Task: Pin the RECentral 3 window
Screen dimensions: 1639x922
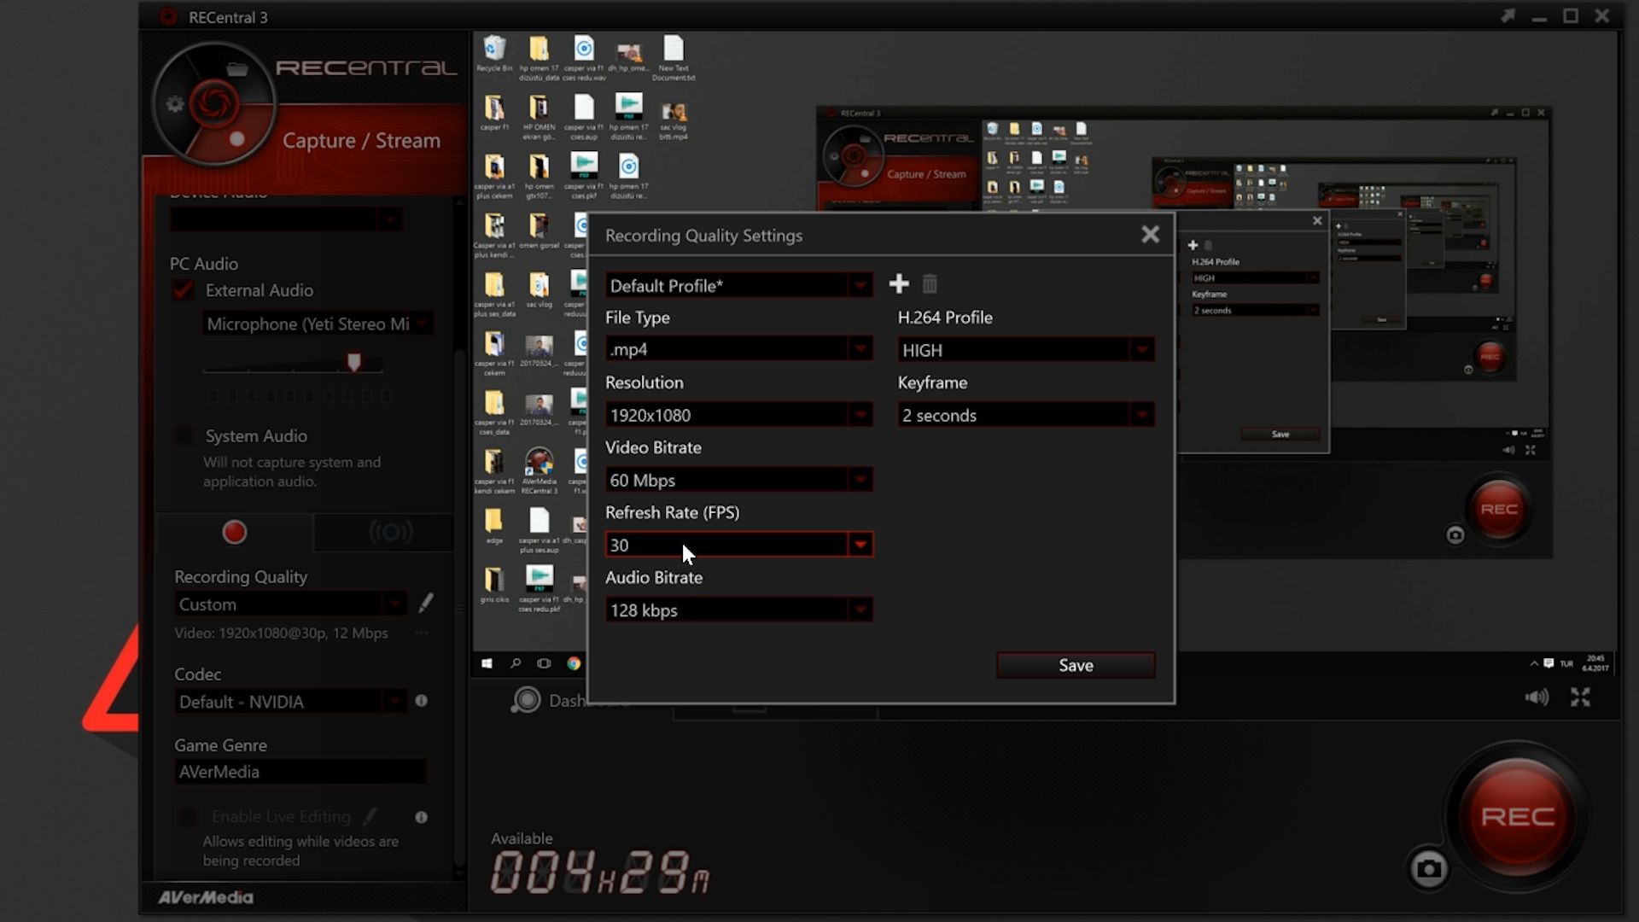Action: [x=1508, y=16]
